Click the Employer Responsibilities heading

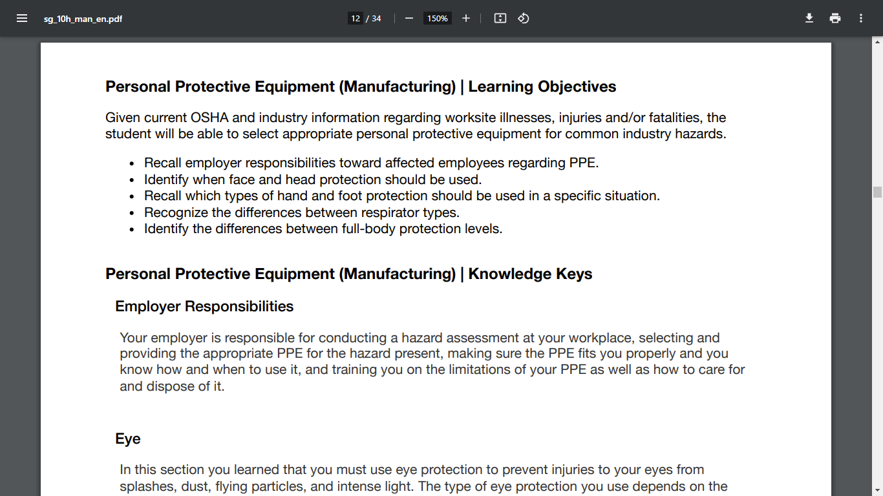[x=204, y=306]
